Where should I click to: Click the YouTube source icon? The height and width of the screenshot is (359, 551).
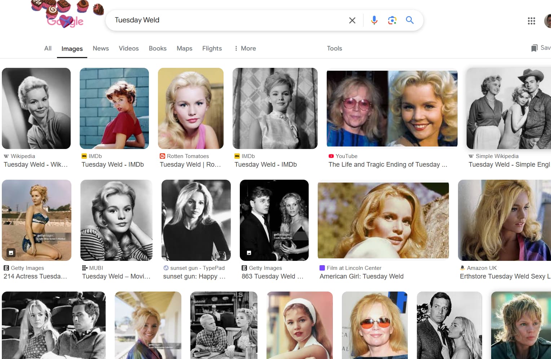331,156
